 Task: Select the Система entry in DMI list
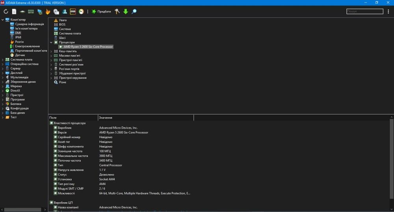(x=65, y=29)
